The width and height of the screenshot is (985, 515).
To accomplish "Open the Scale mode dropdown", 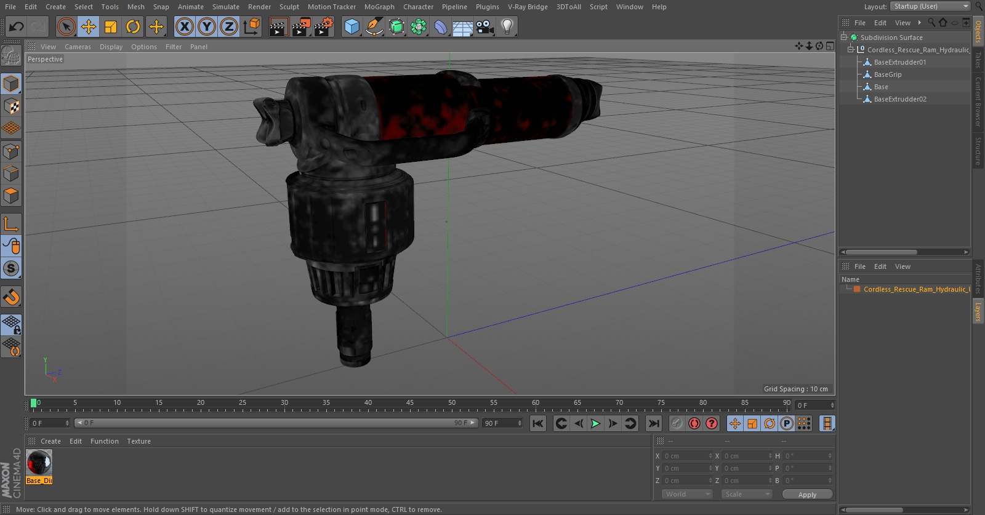I will (x=747, y=494).
